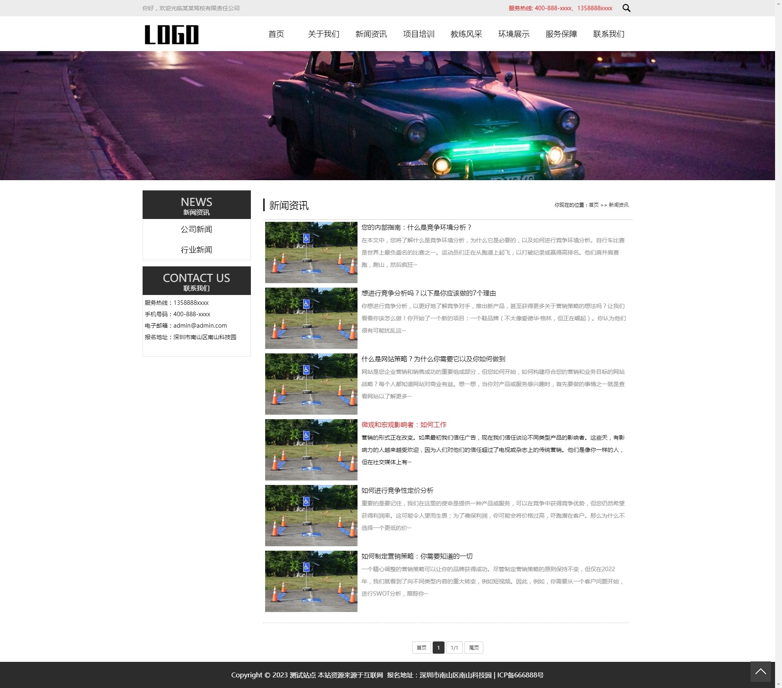Go to 项目培训 in the navigation bar
The image size is (782, 688).
(419, 34)
